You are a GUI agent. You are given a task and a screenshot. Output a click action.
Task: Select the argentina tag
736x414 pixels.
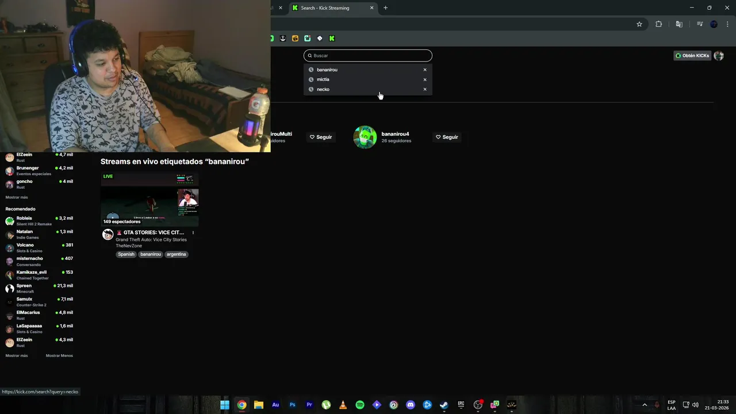click(x=177, y=254)
